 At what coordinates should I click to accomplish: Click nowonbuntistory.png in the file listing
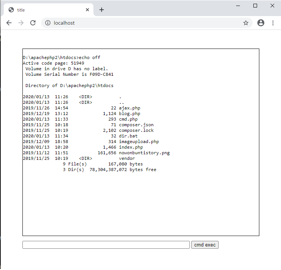(x=144, y=153)
